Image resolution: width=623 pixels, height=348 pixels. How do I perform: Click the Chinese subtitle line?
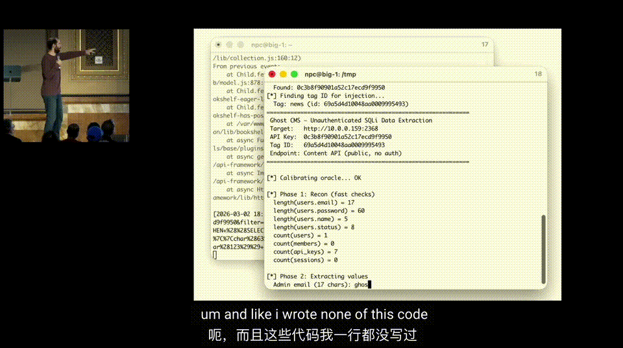(312, 335)
